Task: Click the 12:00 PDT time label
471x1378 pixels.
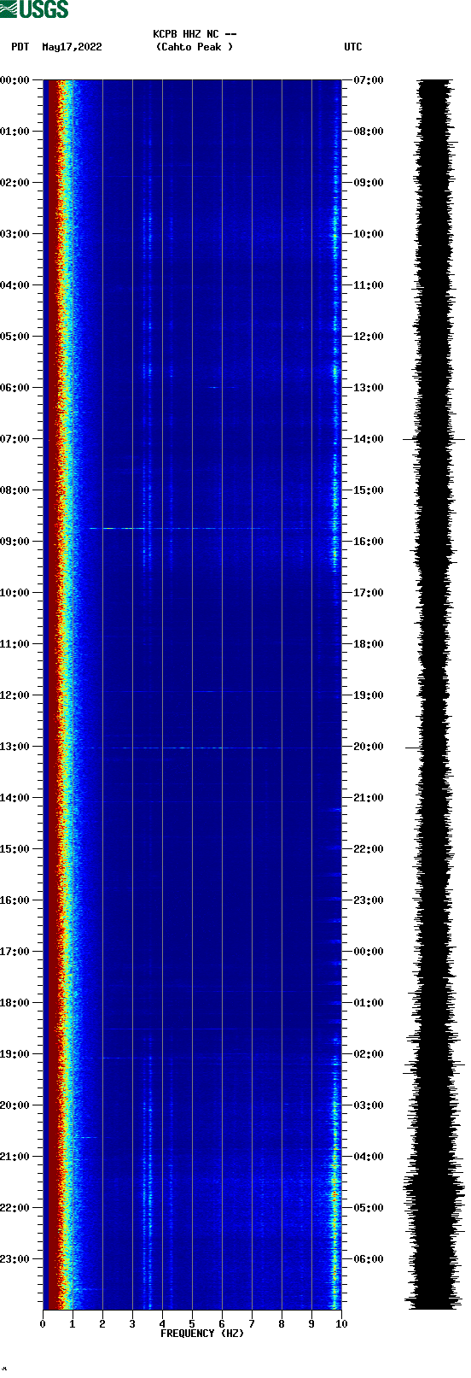Action: click(x=15, y=695)
